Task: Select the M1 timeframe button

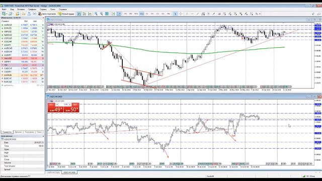Action: 125,14
